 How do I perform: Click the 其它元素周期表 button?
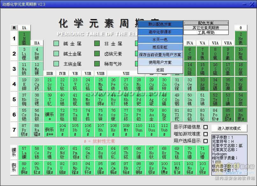point(206,28)
